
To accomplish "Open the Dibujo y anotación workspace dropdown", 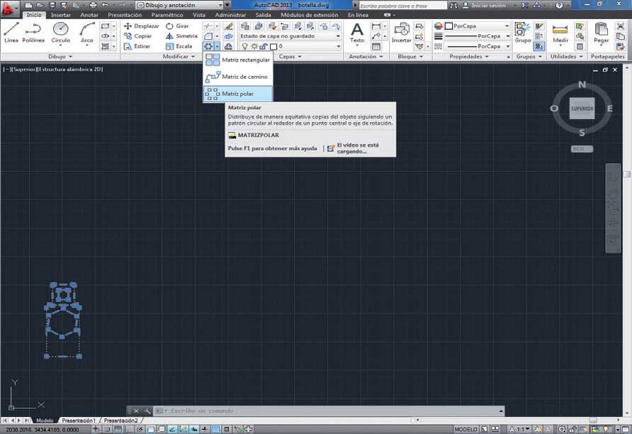I will click(x=180, y=5).
